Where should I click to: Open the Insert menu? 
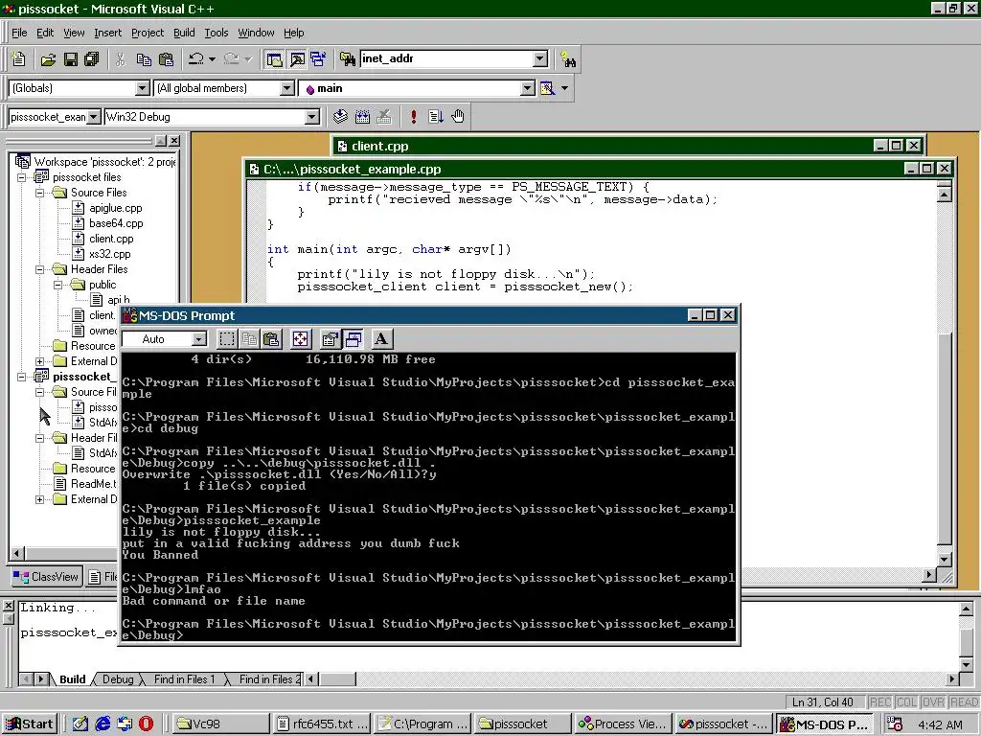pyautogui.click(x=107, y=33)
